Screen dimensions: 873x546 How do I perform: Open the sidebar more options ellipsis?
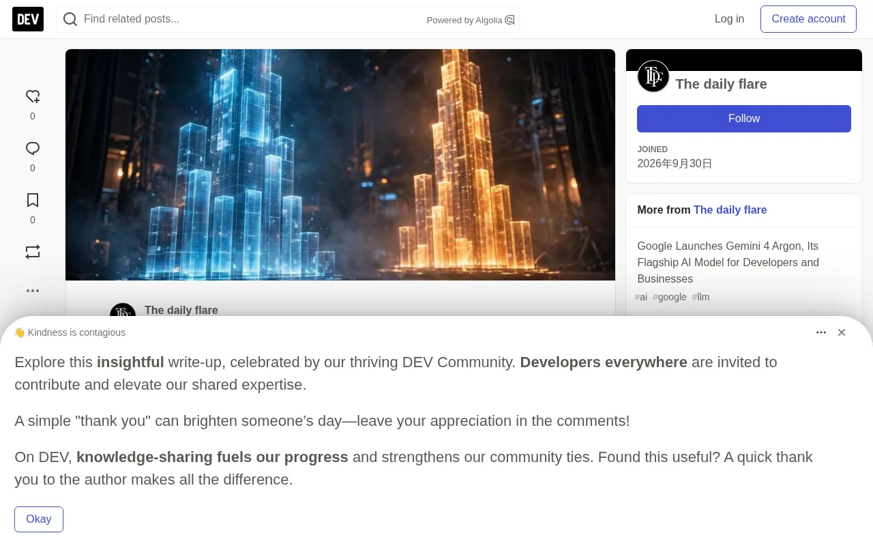click(33, 291)
